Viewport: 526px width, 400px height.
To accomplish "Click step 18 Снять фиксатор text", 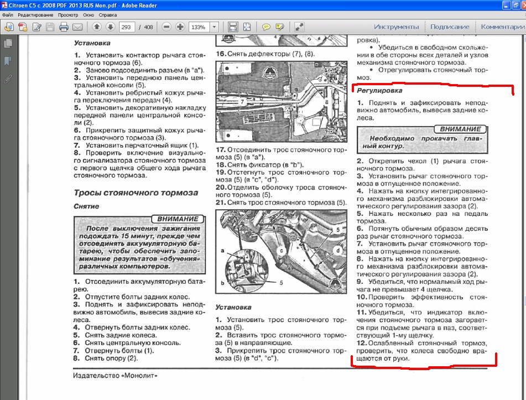I will pos(259,165).
